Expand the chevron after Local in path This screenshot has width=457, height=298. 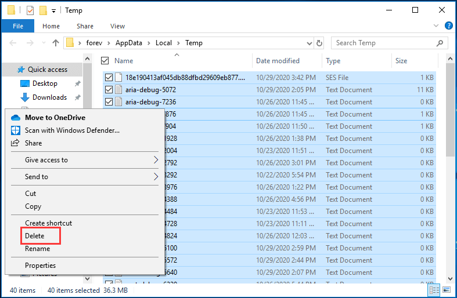pyautogui.click(x=179, y=43)
